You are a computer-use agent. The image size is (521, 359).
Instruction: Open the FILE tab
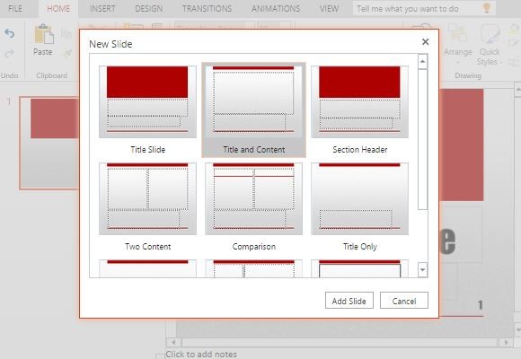(15, 9)
